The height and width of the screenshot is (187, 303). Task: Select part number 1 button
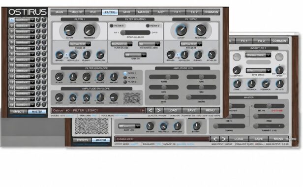tap(12, 20)
